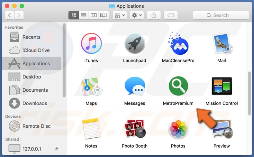Open the Messages speech bubble icon
This screenshot has width=254, height=157.
tap(135, 86)
